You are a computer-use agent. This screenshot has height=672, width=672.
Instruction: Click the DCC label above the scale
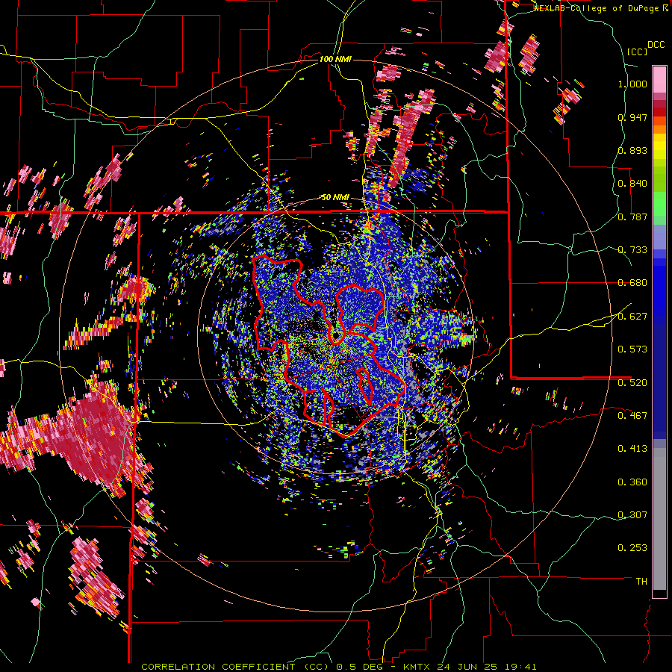click(x=656, y=45)
